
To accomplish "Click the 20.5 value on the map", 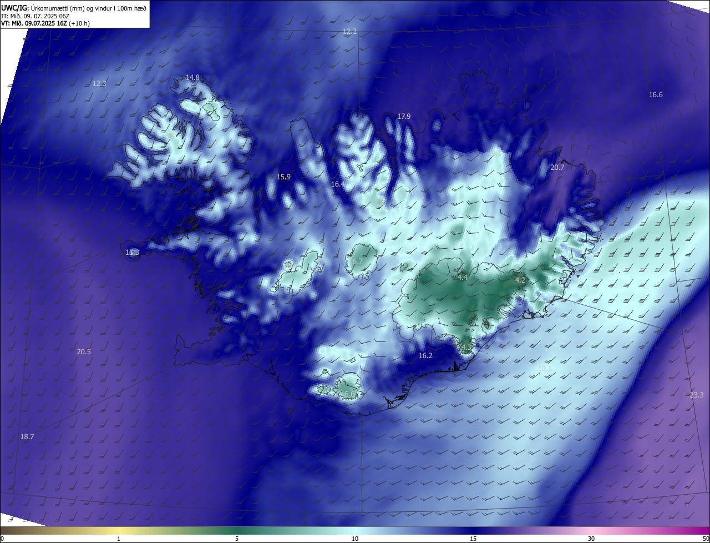I will point(84,351).
